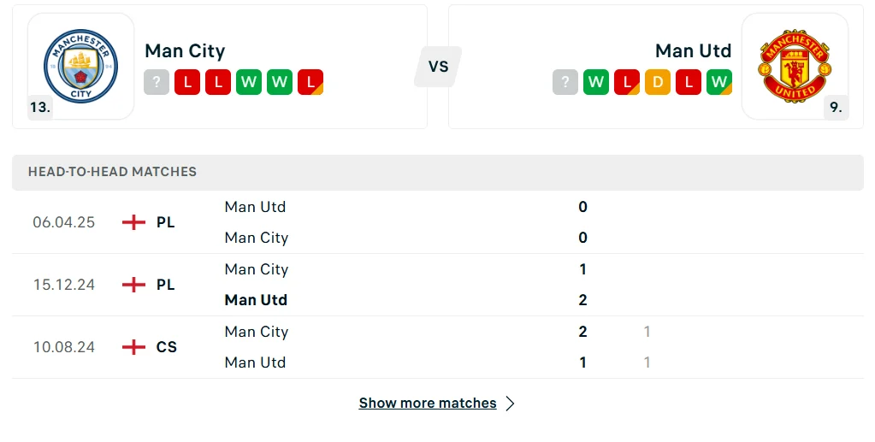Viewport: 875px width, 442px height.
Task: Click Man Utd's orange D draw badge
Action: pos(658,82)
